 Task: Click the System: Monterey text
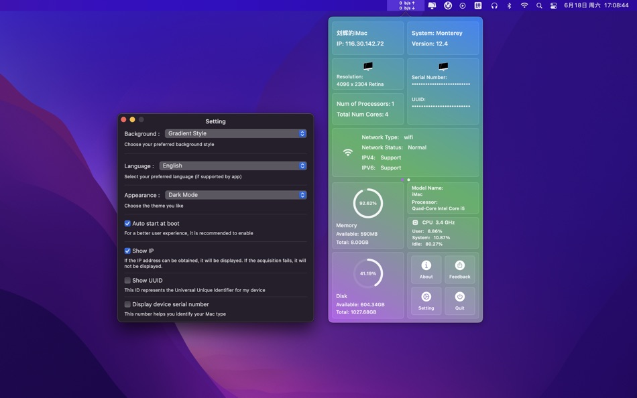(x=437, y=34)
